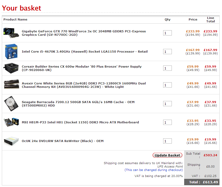Open the Intel Core i5-4670K product title
222x187 pixels.
pyautogui.click(x=85, y=52)
